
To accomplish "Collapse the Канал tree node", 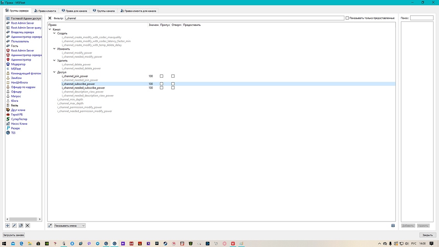I will click(50, 29).
